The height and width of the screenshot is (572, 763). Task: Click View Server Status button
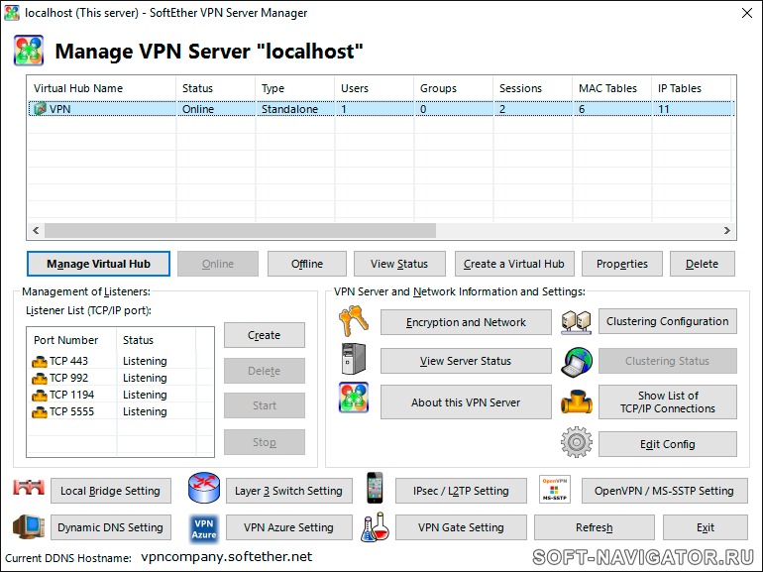click(x=466, y=361)
